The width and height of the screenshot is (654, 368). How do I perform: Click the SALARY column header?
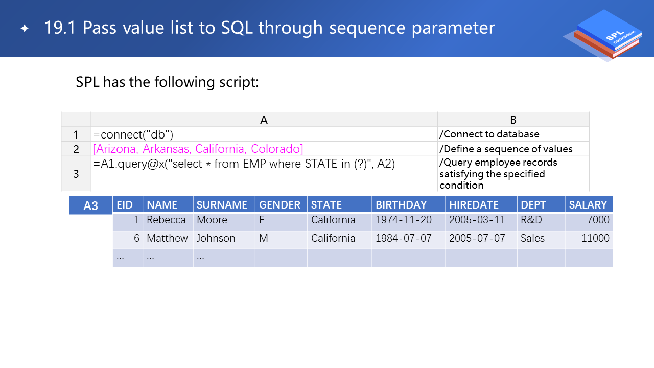coord(588,205)
